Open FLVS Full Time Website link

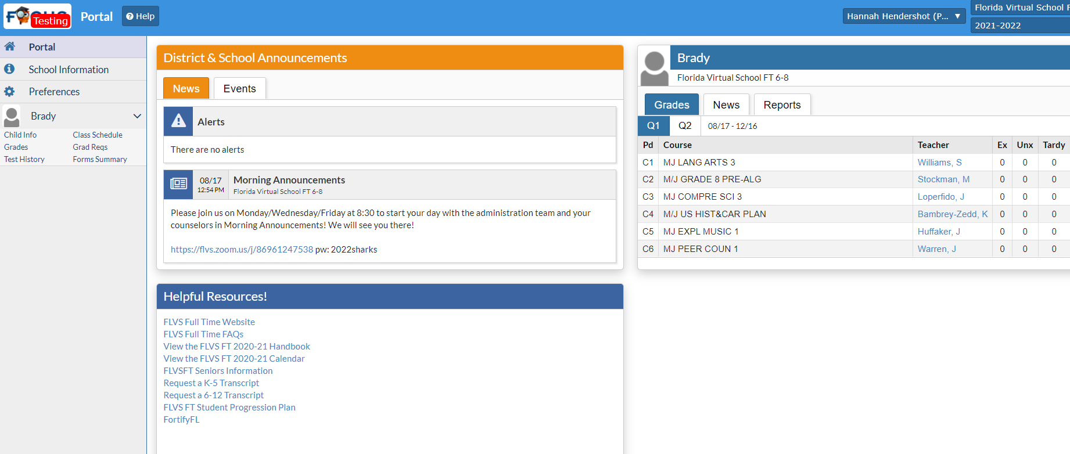pos(209,322)
